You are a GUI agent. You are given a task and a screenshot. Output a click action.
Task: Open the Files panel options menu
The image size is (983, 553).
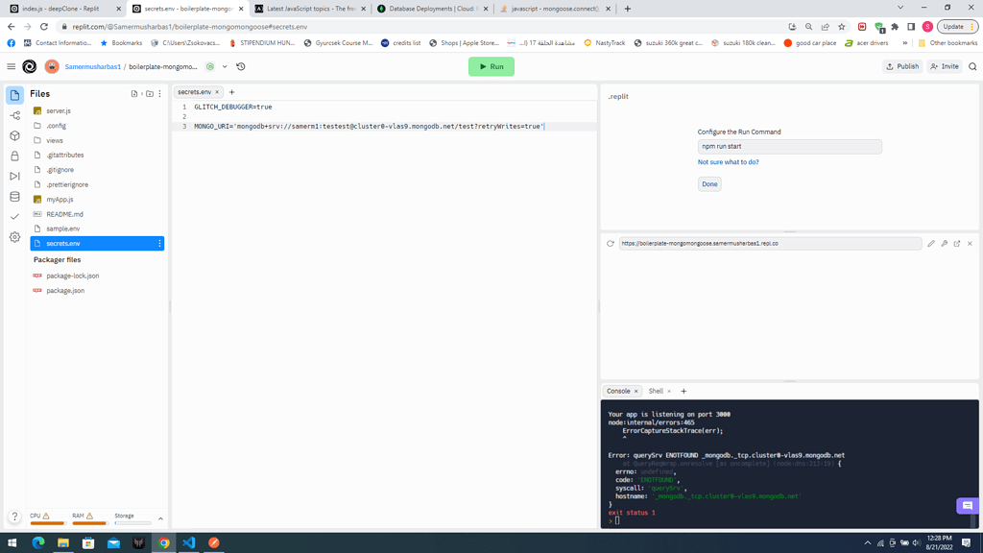tap(160, 94)
